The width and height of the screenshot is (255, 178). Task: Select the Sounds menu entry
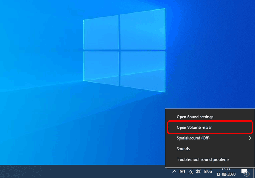coord(183,149)
